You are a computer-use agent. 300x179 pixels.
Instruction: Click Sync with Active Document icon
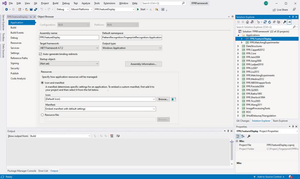(x=265, y=22)
